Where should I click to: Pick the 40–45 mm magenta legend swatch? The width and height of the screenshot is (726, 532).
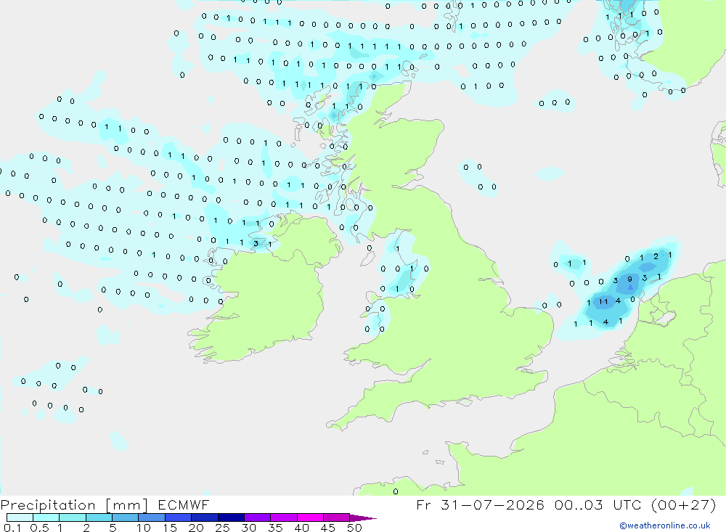pyautogui.click(x=310, y=517)
